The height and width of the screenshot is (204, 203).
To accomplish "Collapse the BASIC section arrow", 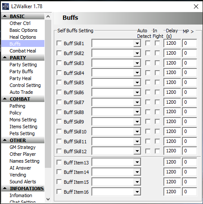I will click(x=5, y=16).
